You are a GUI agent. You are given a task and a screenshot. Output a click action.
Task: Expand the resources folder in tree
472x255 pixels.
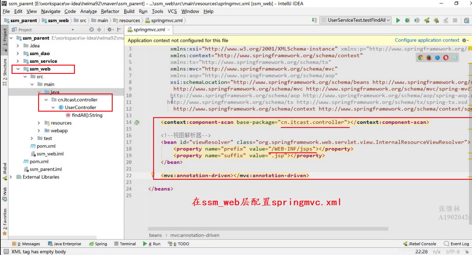point(39,123)
